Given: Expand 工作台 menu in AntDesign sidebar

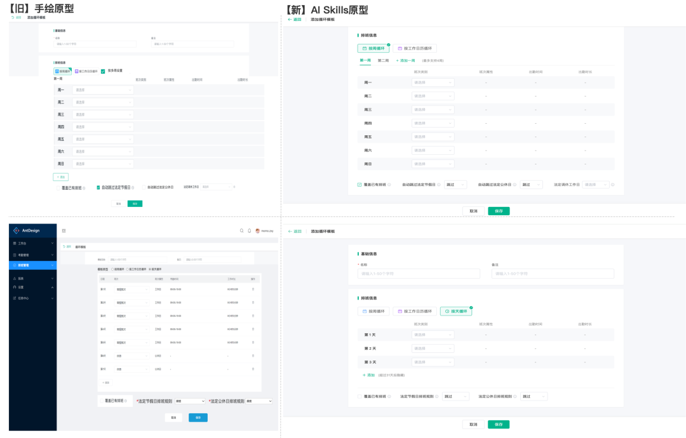Looking at the screenshot, I should point(32,243).
